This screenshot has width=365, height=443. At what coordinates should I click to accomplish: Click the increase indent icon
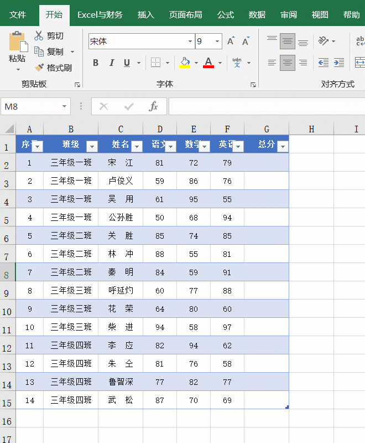click(339, 63)
